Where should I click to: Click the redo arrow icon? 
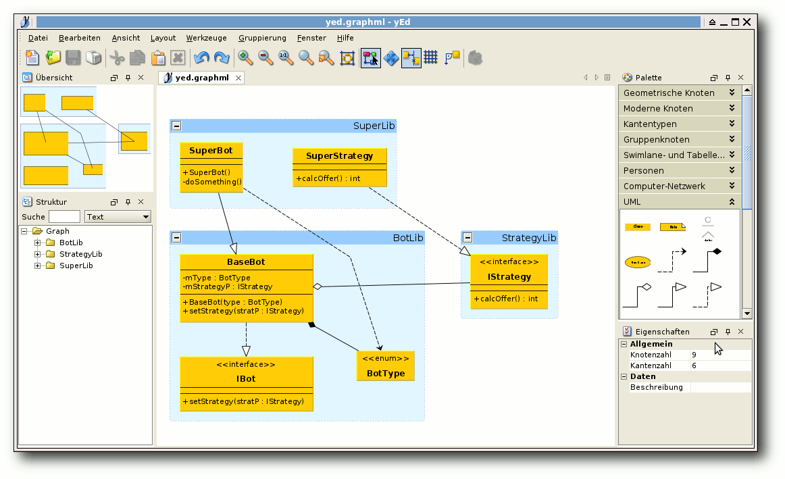tap(222, 58)
